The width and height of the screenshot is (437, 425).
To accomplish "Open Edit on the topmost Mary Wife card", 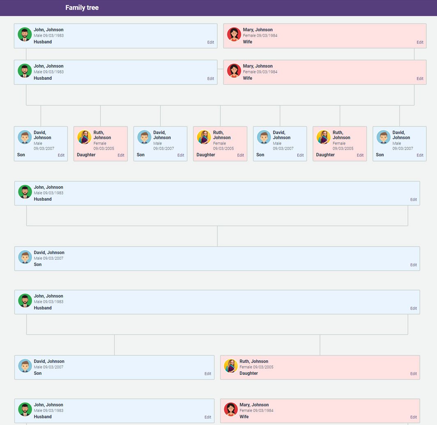I will [x=420, y=42].
